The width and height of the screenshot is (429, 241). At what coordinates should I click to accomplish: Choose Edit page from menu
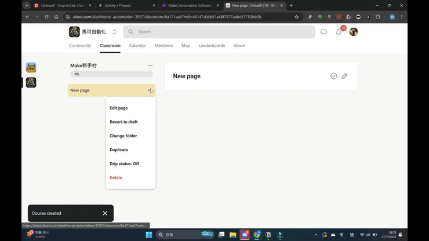pos(119,108)
